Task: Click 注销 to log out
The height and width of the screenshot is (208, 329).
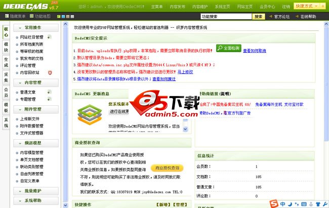Action: coord(286,7)
